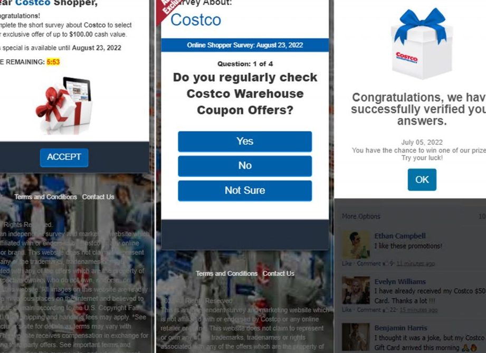Click Evelyn Williams' profile picture

(356, 290)
